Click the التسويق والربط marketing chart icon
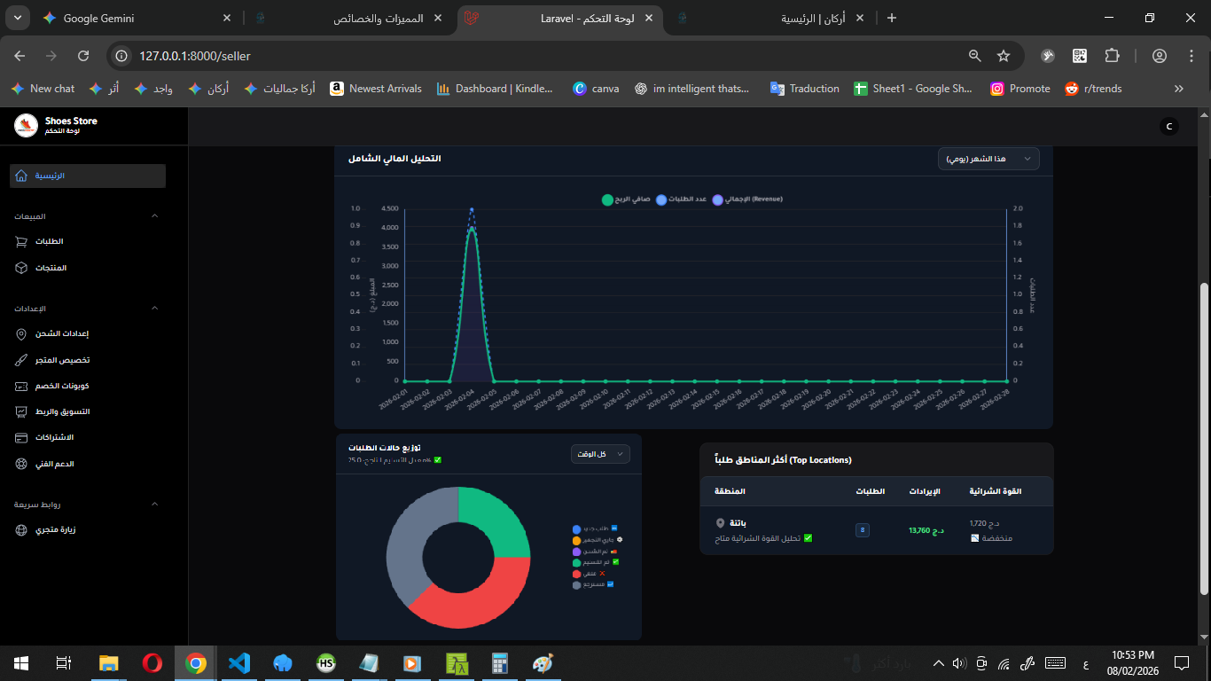 (x=21, y=411)
